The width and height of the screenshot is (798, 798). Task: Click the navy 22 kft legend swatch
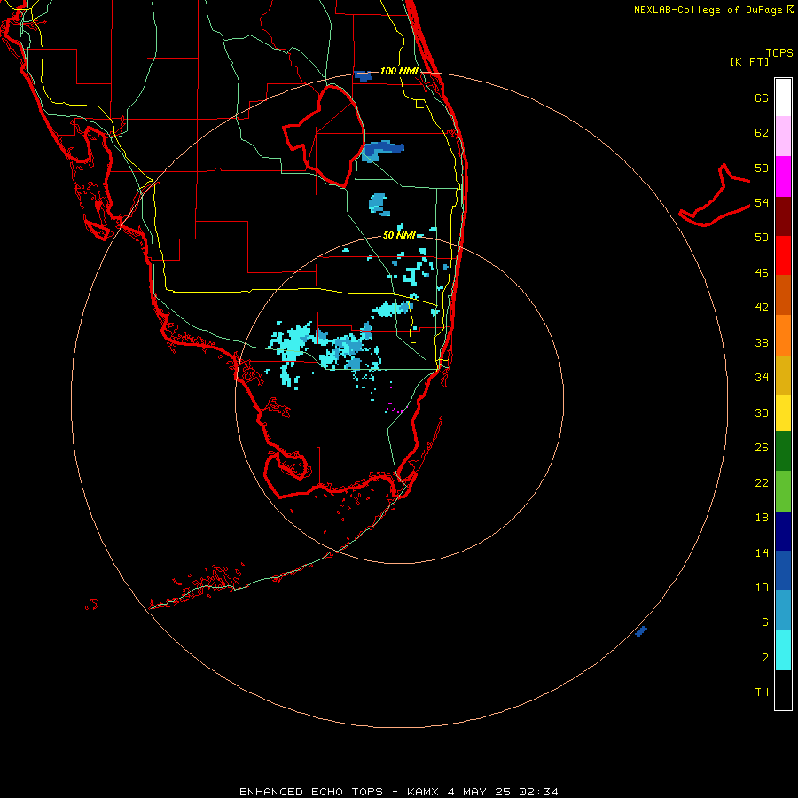click(x=783, y=531)
